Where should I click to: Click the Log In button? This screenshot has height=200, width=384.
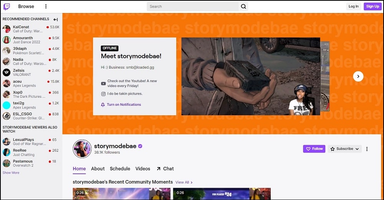click(x=353, y=7)
